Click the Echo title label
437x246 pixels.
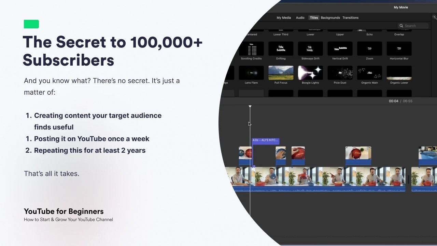coord(369,35)
